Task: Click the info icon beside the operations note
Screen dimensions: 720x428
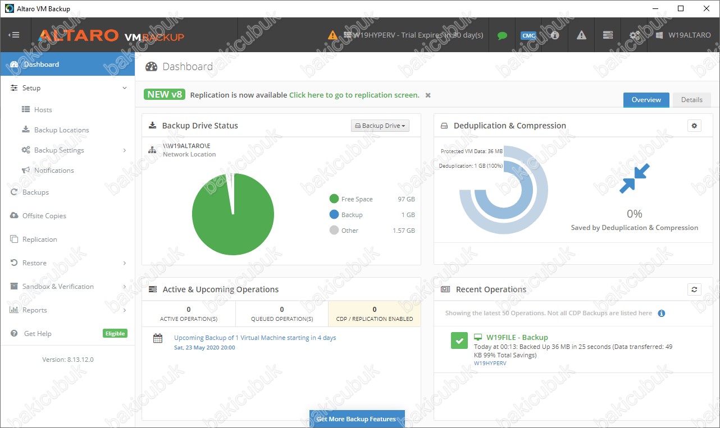Action: pyautogui.click(x=662, y=314)
